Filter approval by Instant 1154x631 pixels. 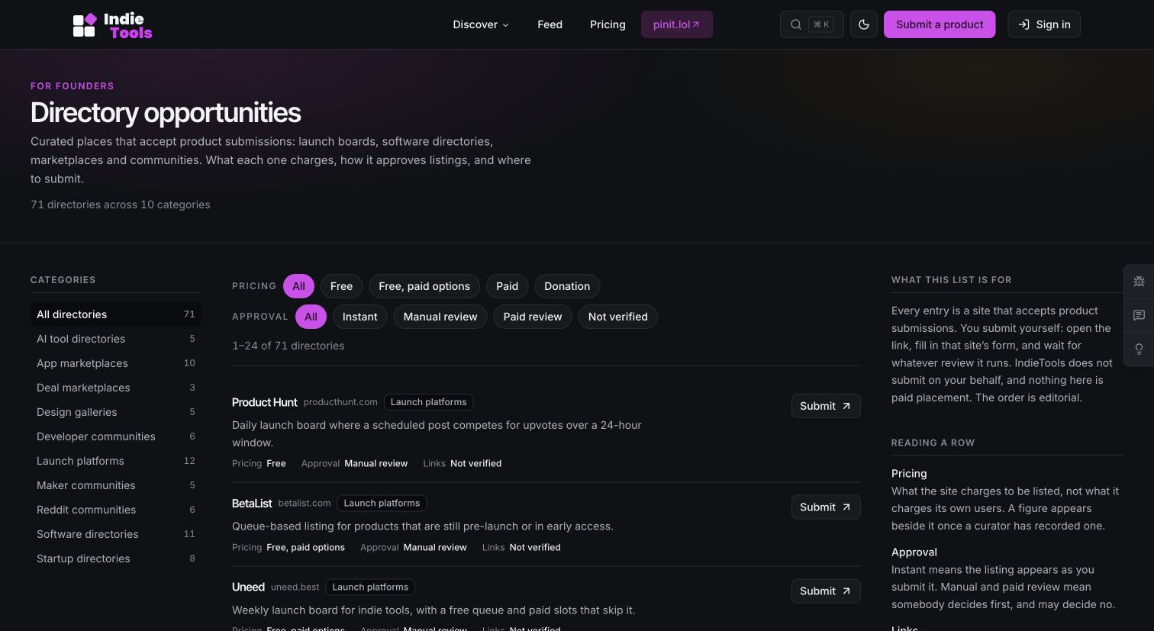[x=359, y=317]
